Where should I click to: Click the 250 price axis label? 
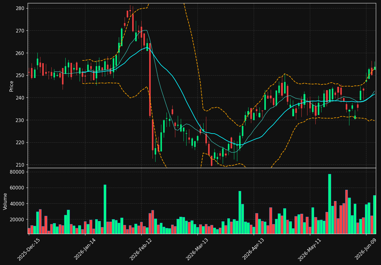tap(20, 75)
